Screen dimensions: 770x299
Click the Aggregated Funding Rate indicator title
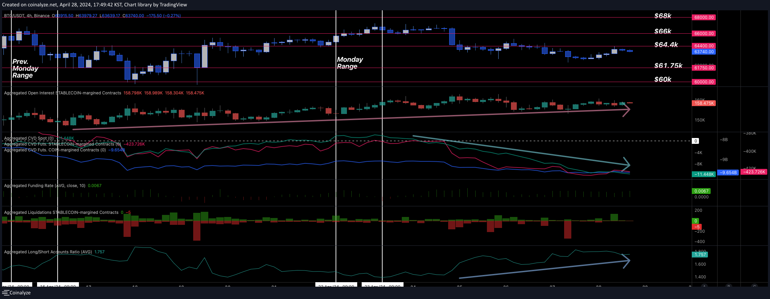point(45,186)
